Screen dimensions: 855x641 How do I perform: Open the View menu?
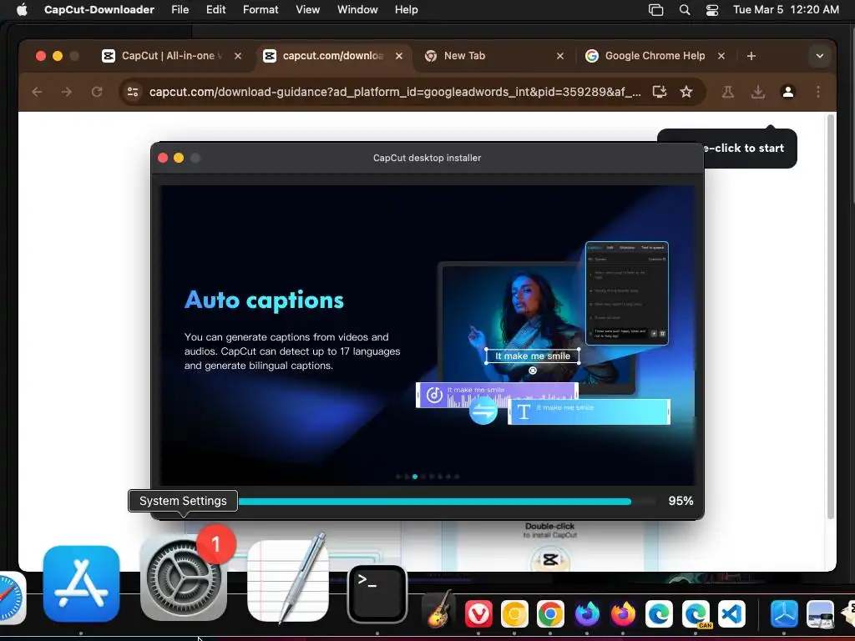(307, 9)
